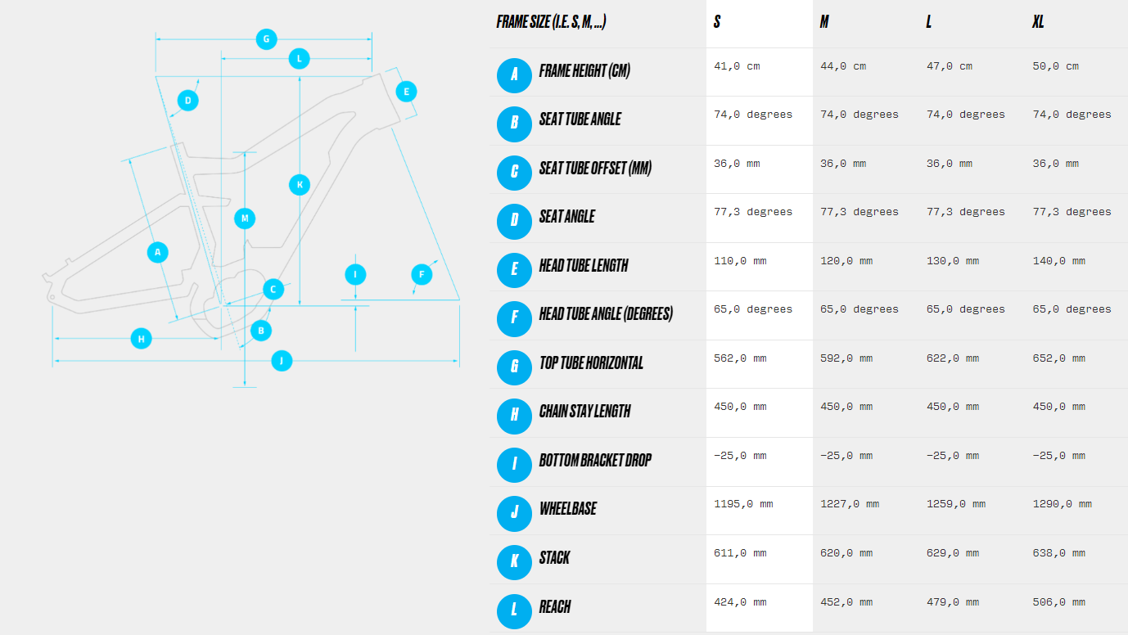Click the Frame Height 'A' circle in table
The height and width of the screenshot is (635, 1128).
[x=514, y=74]
